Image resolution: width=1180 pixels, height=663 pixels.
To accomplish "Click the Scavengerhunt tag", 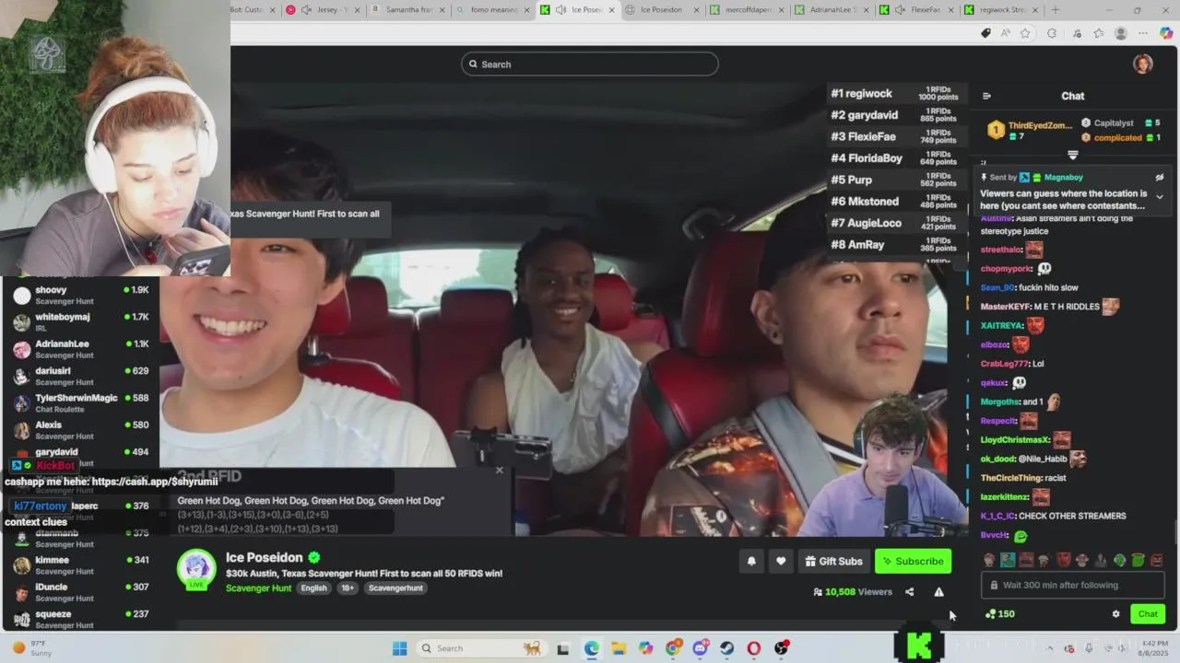I will [395, 587].
